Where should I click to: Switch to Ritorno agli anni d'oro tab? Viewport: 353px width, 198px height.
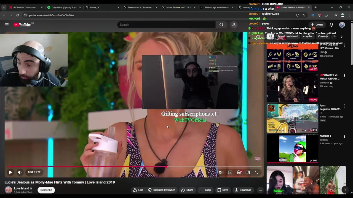(x=217, y=7)
